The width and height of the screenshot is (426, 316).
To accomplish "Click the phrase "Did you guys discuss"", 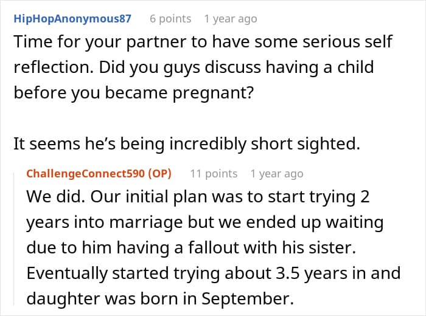I will click(180, 67).
